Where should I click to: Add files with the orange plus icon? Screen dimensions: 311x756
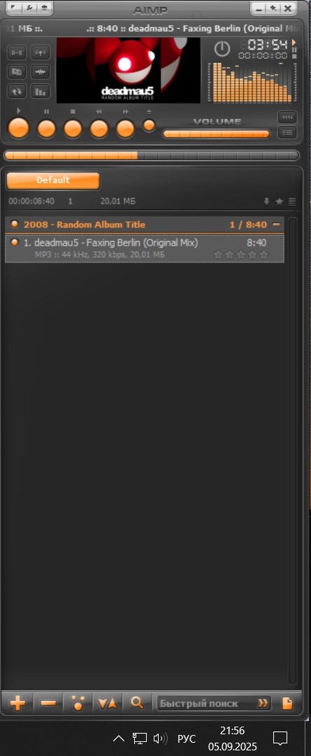coord(17,703)
